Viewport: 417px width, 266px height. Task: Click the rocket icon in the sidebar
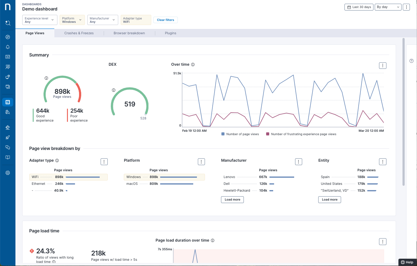coord(8,138)
